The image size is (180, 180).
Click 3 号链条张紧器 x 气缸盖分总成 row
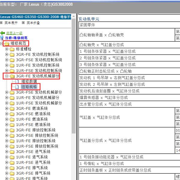click(129, 64)
